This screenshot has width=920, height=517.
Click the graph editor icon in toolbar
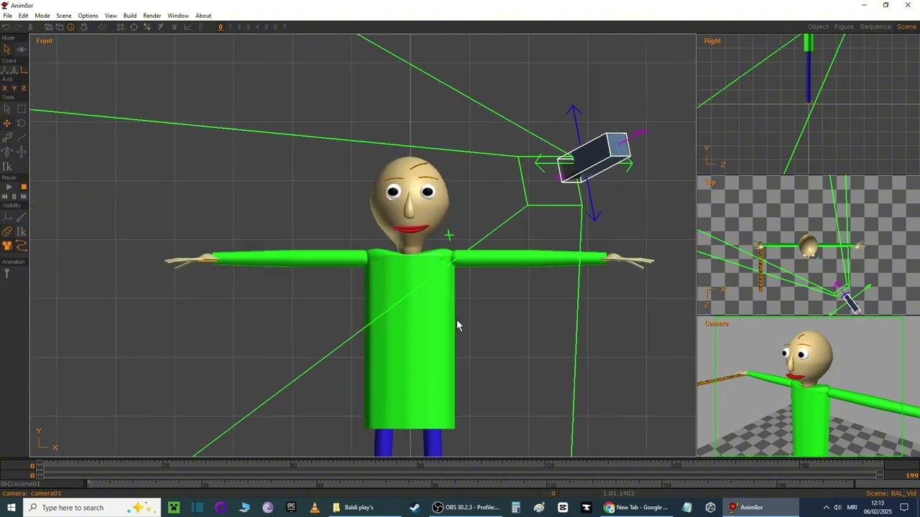click(187, 27)
